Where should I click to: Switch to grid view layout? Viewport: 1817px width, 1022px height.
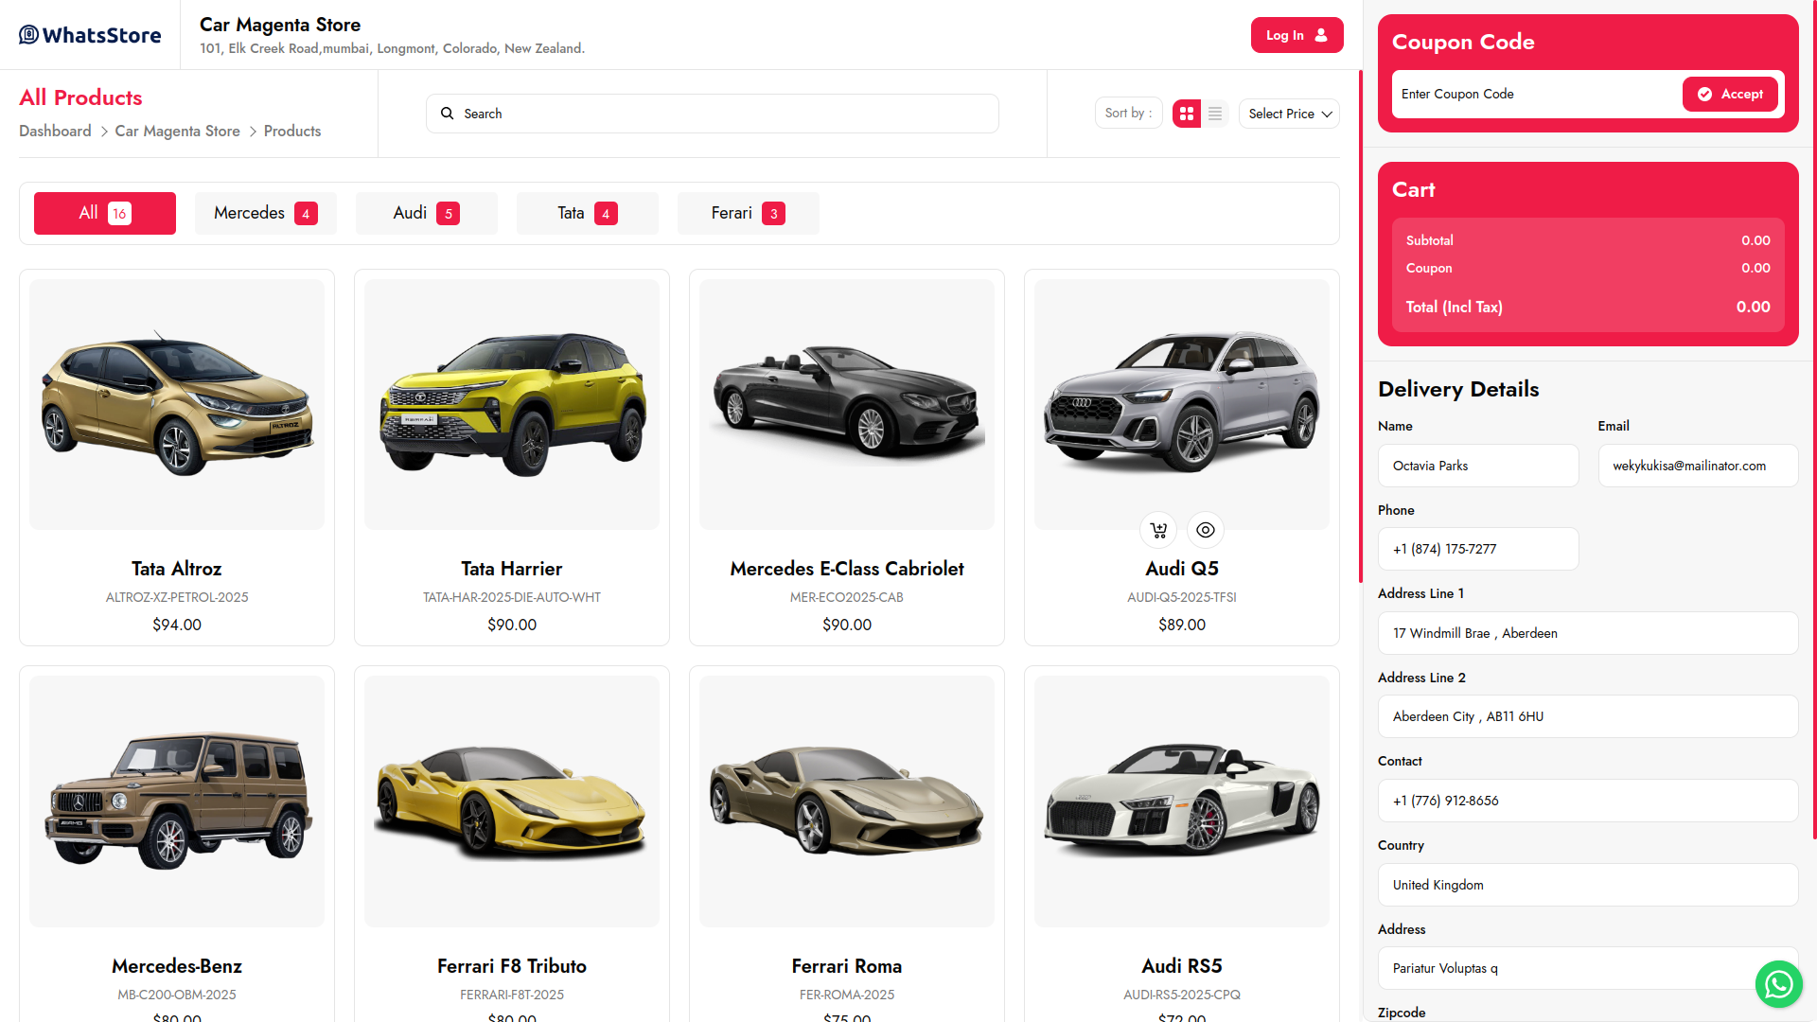[x=1186, y=114]
